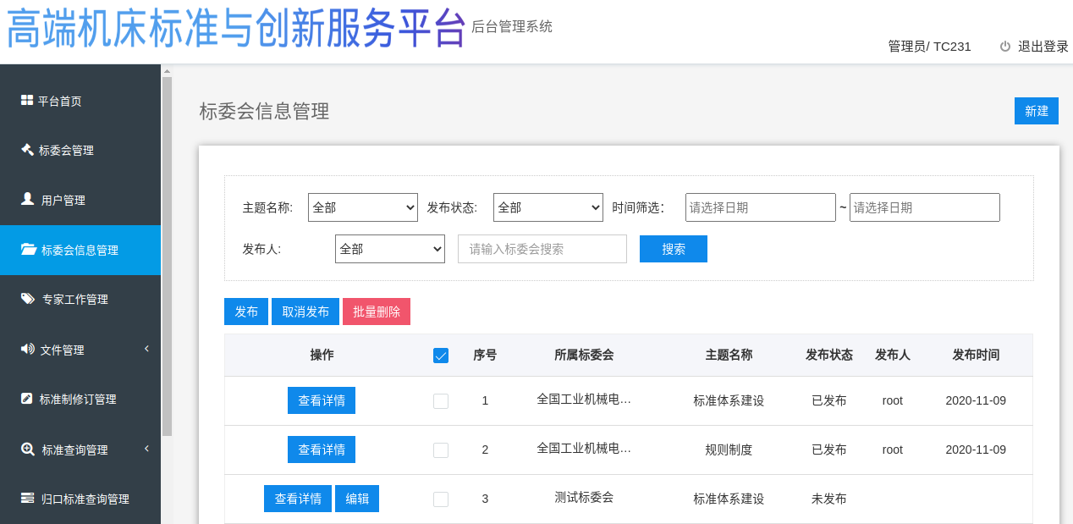The width and height of the screenshot is (1073, 524).
Task: Open 归口标准查询管理 from the sidebar
Action: point(85,499)
